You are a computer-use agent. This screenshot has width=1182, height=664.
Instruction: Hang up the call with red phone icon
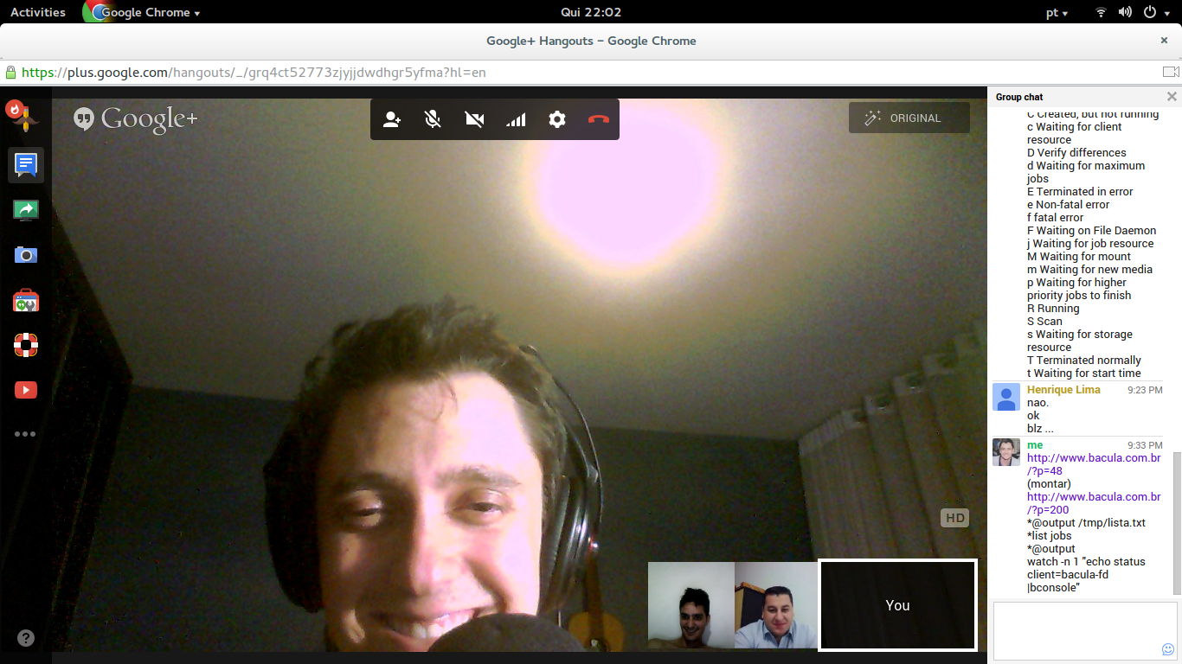tap(598, 119)
